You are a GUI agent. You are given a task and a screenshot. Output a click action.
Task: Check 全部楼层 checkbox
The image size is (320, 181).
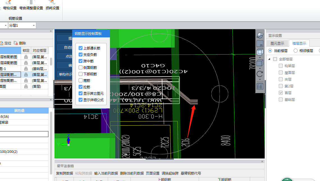tap(275, 59)
